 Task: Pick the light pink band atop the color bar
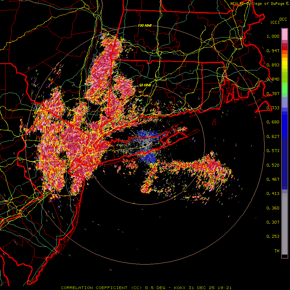click(285, 34)
